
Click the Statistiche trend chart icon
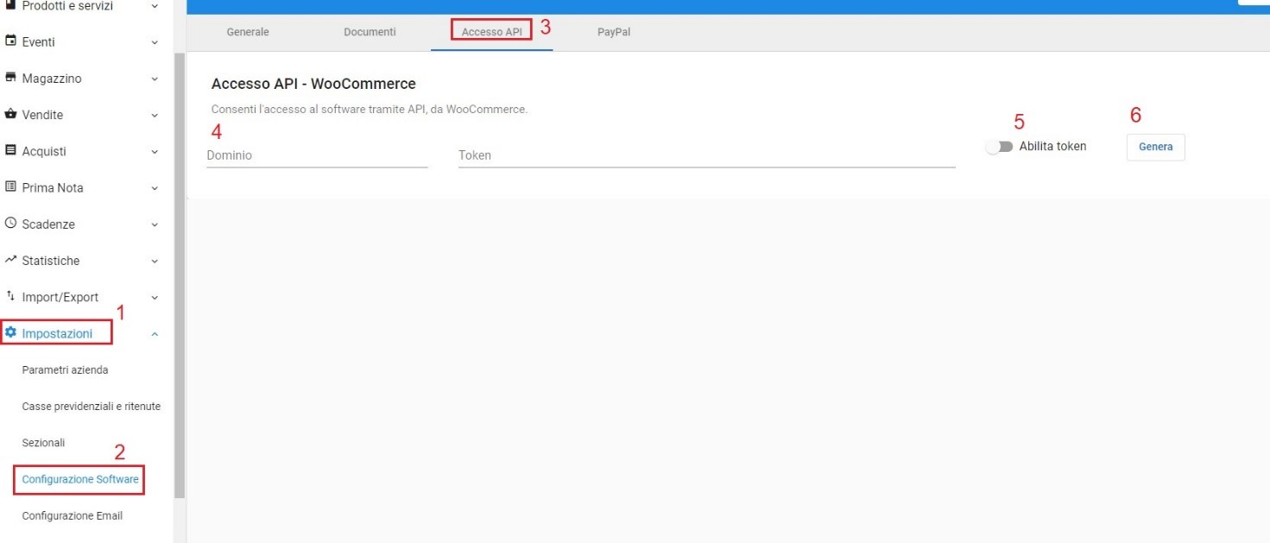point(11,260)
